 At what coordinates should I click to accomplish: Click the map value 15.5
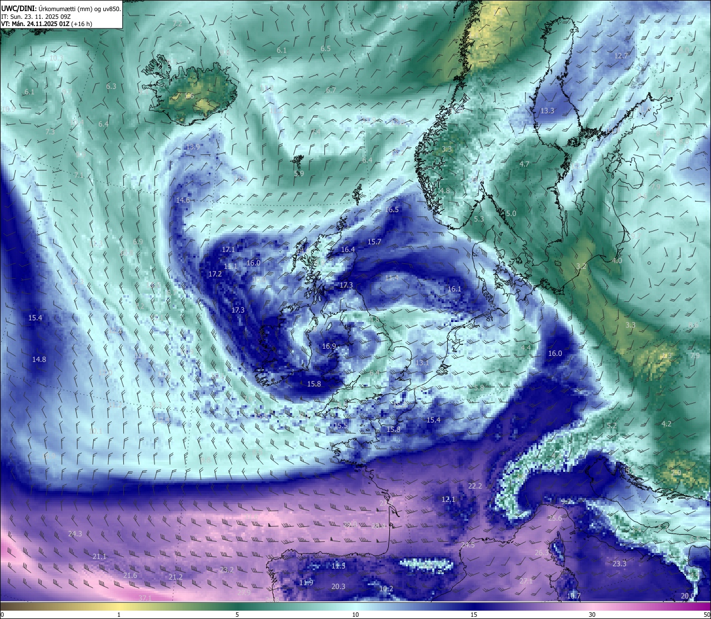(340, 426)
